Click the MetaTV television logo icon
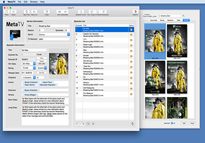205x143 pixels. 15,34
